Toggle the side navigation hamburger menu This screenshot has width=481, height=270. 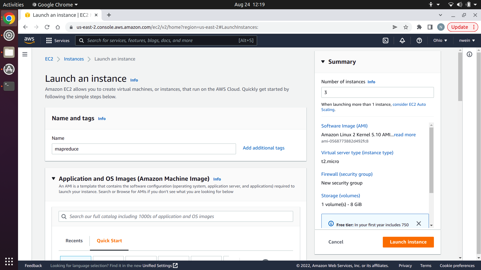point(25,54)
